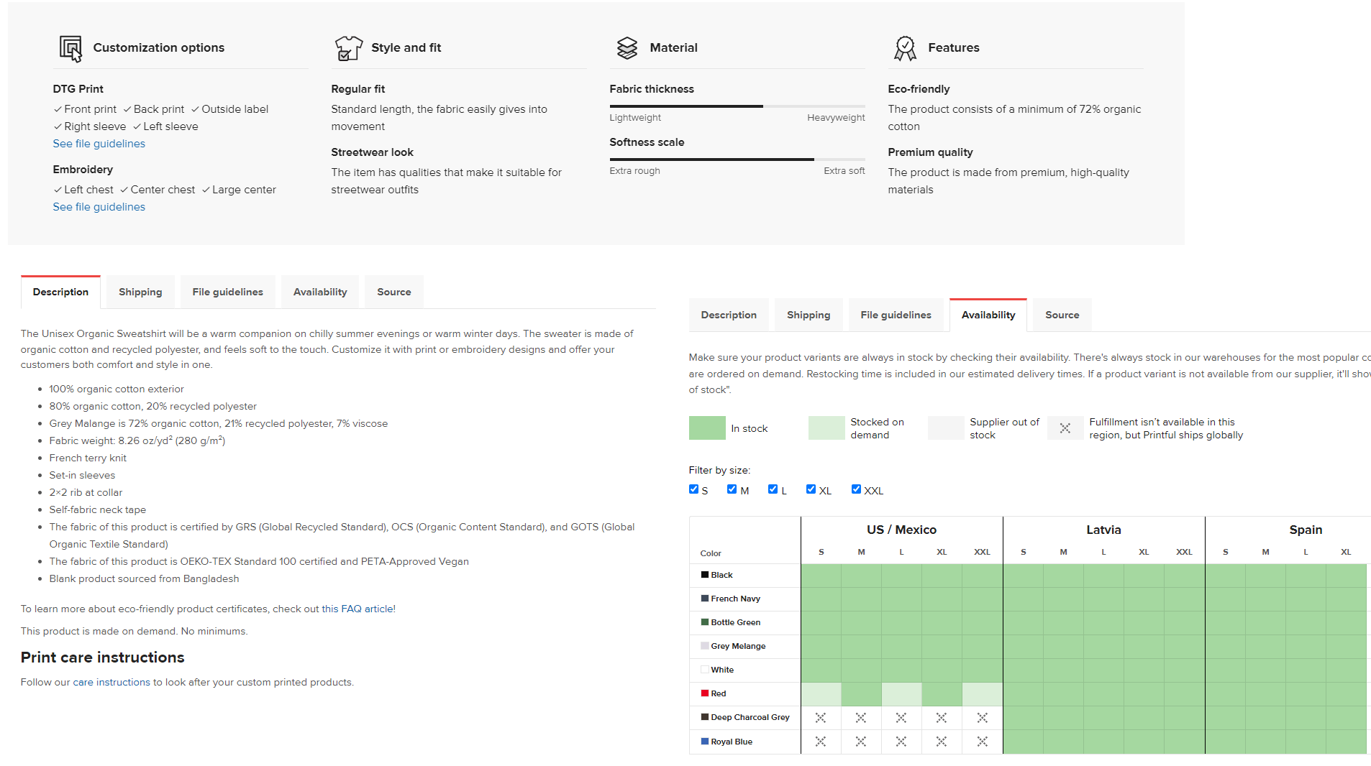The width and height of the screenshot is (1371, 766).
Task: Select Availability tab in right panel
Action: coord(988,315)
